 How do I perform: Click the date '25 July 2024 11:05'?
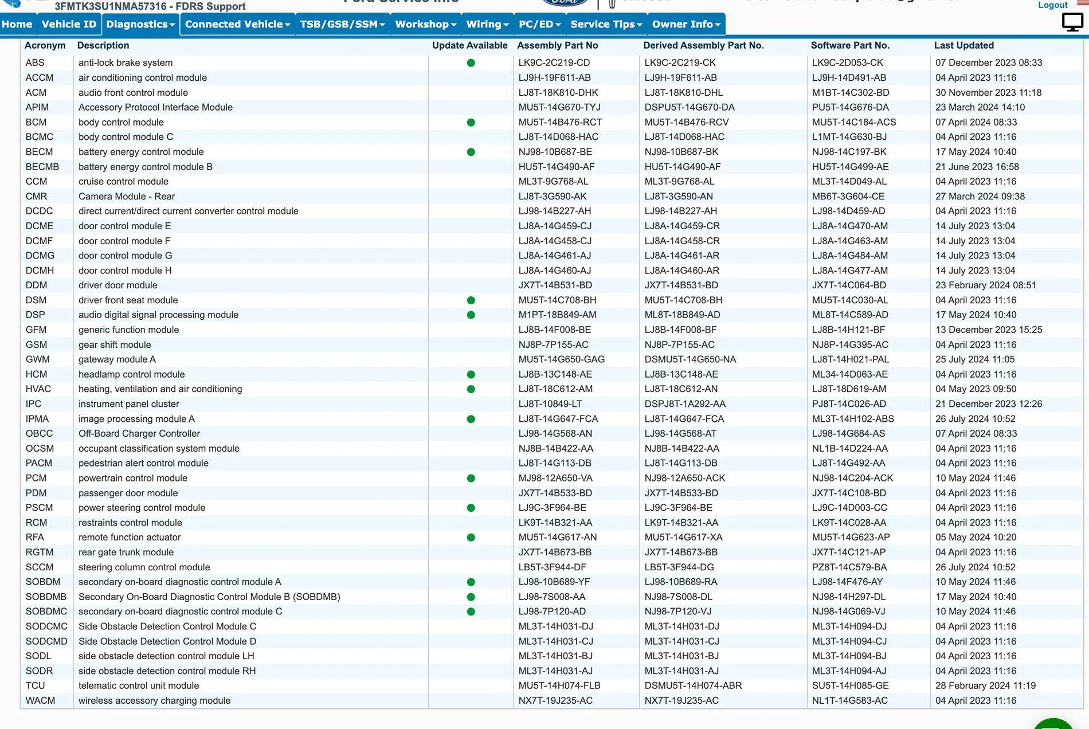pyautogui.click(x=975, y=359)
